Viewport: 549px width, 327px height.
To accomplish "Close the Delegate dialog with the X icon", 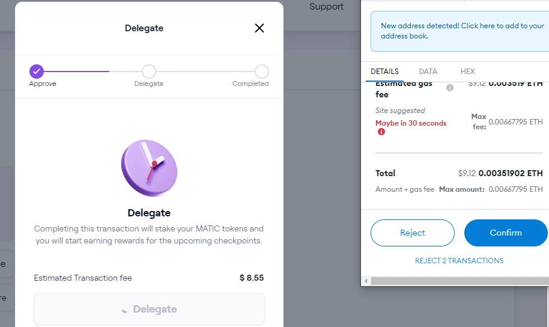I will [x=259, y=28].
